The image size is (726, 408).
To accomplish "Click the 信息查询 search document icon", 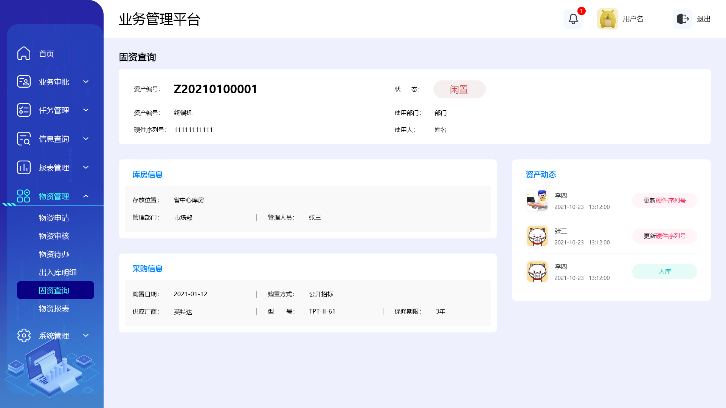I will (x=24, y=139).
